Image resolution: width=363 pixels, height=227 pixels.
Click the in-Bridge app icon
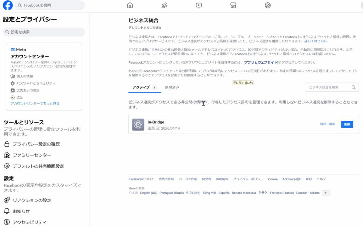pyautogui.click(x=138, y=125)
